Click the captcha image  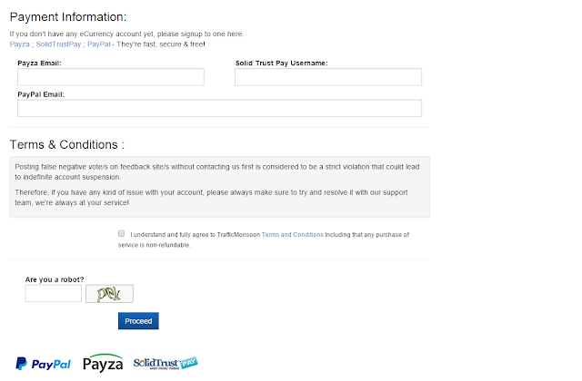pos(109,293)
